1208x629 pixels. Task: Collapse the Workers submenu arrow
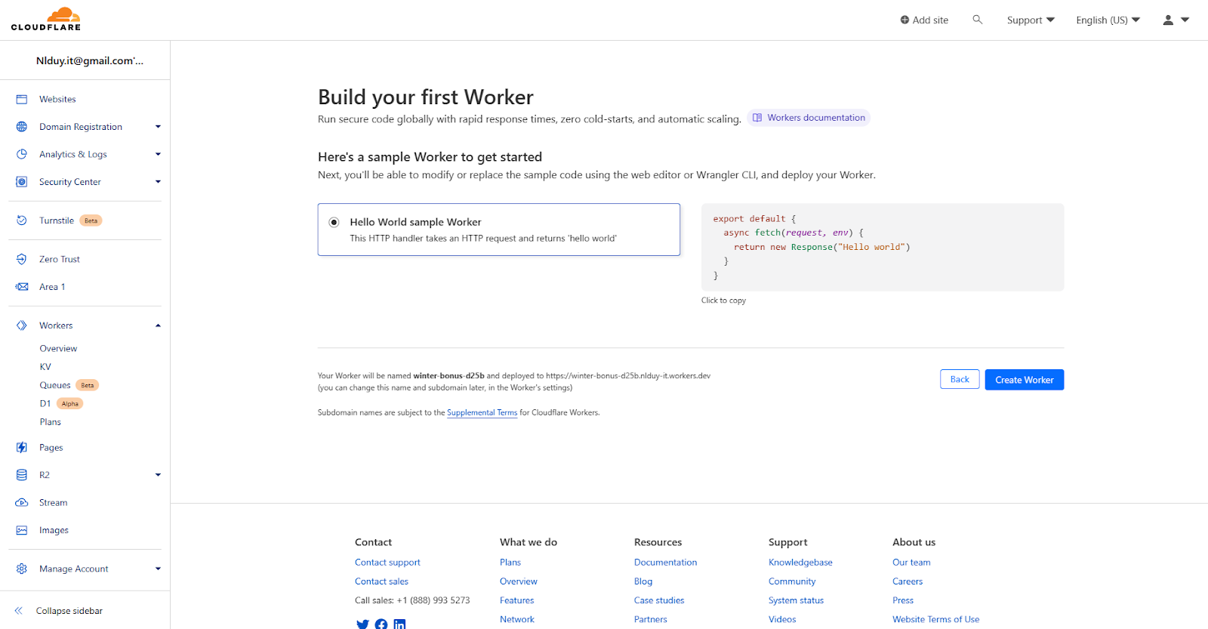[x=158, y=325]
